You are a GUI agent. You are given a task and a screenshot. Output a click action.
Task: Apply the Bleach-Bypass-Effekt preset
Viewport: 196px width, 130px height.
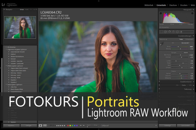point(17,89)
